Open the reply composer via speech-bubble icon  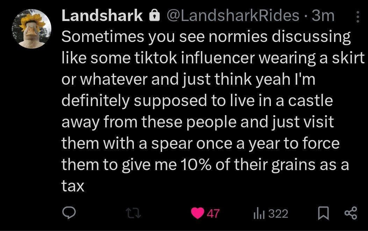69,213
